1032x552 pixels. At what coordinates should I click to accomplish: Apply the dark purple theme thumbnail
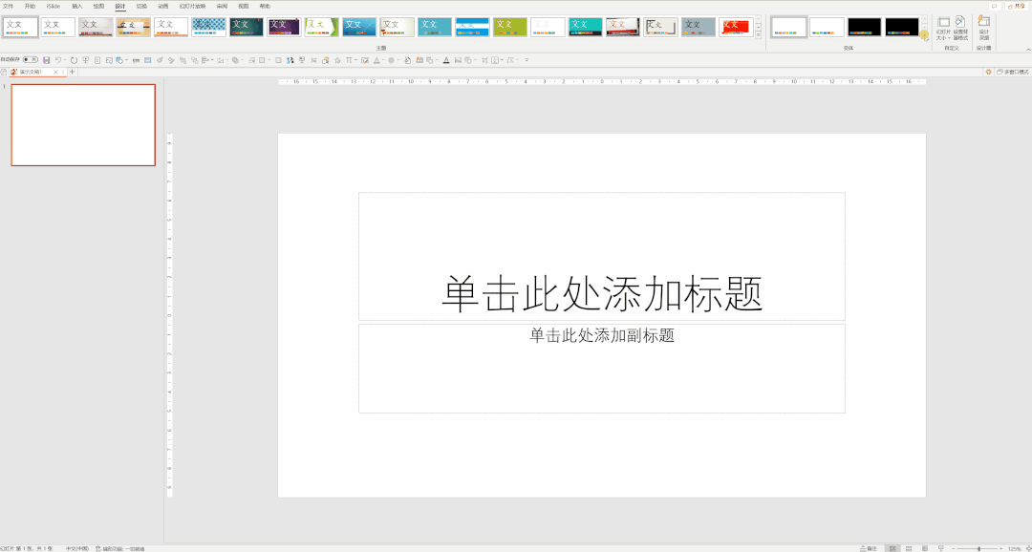pos(284,27)
